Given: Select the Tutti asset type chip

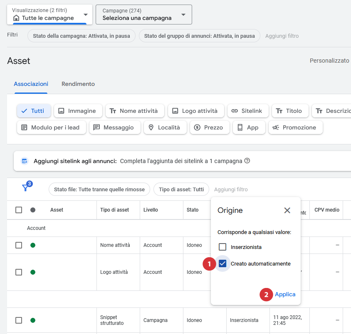Looking at the screenshot, I should pyautogui.click(x=34, y=111).
